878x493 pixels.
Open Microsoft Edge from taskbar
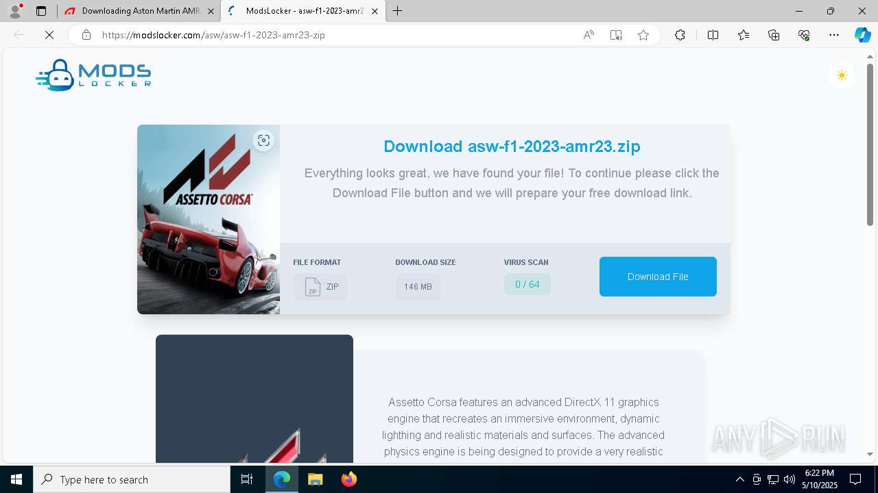(x=282, y=479)
